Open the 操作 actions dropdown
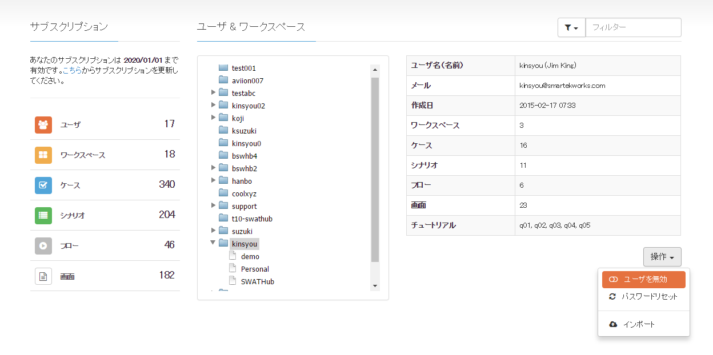 (662, 257)
